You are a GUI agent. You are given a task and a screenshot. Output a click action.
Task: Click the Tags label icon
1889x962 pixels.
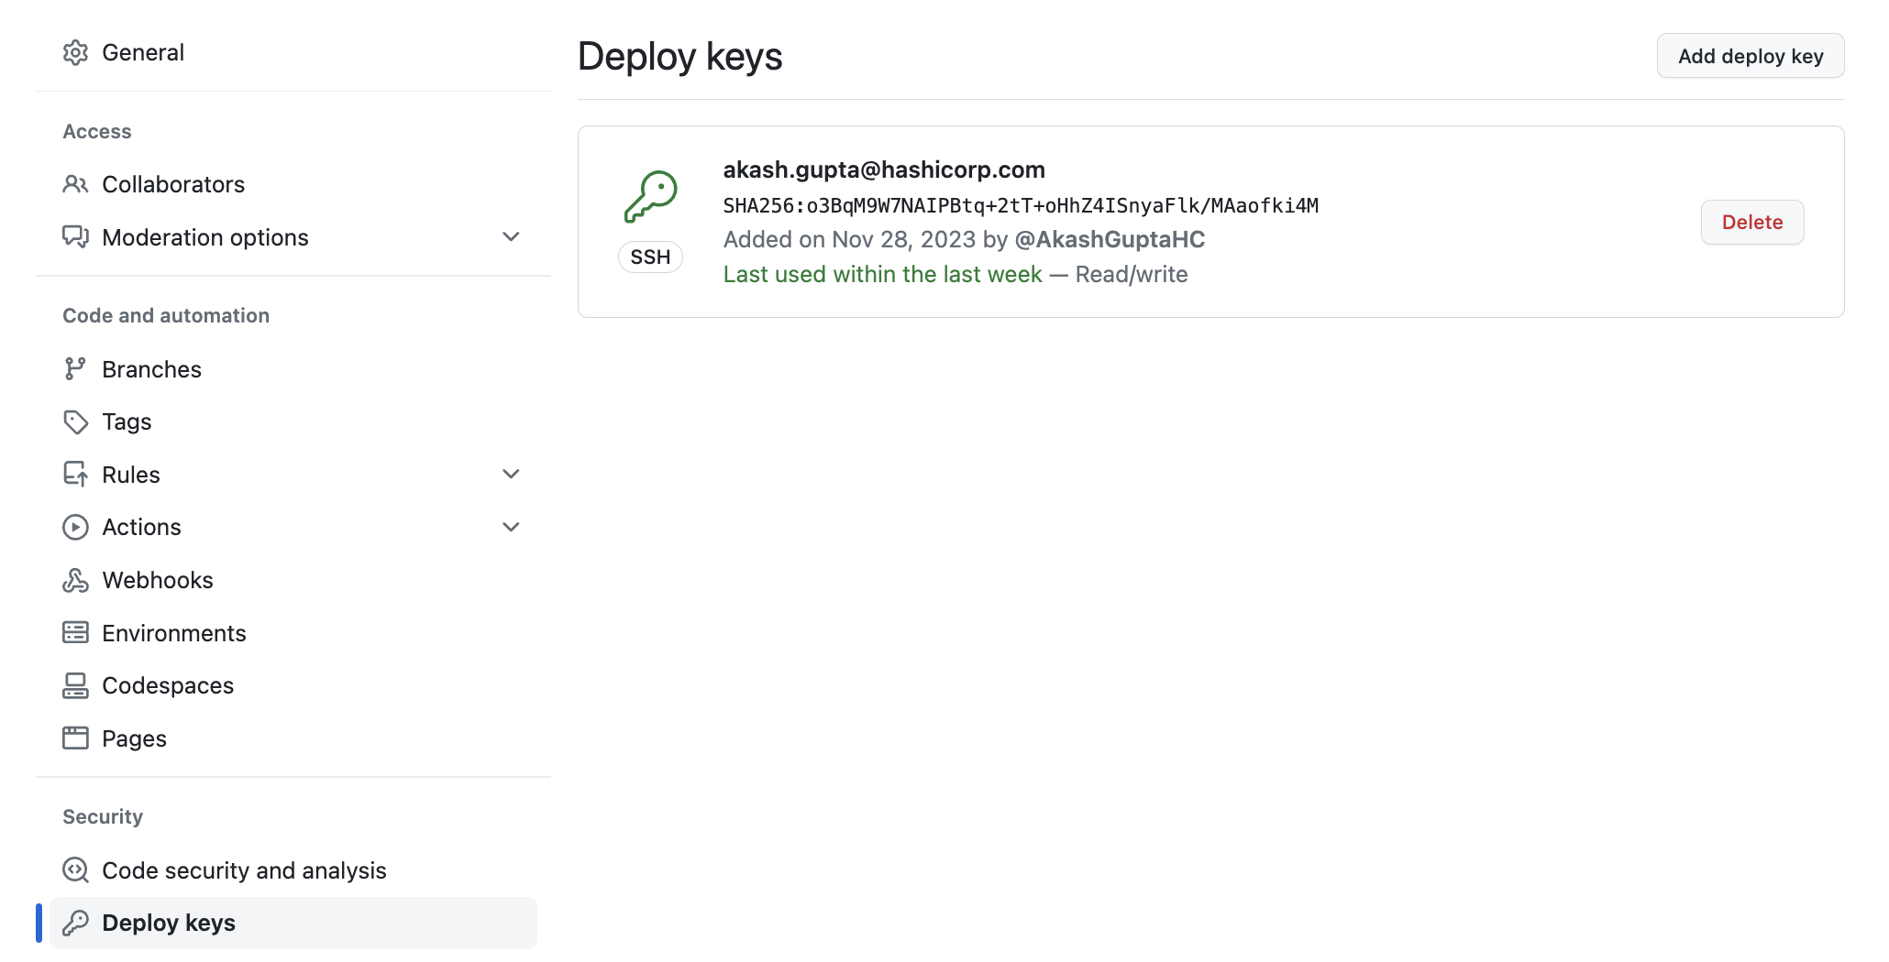(x=75, y=422)
